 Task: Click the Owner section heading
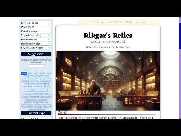pos(63,113)
